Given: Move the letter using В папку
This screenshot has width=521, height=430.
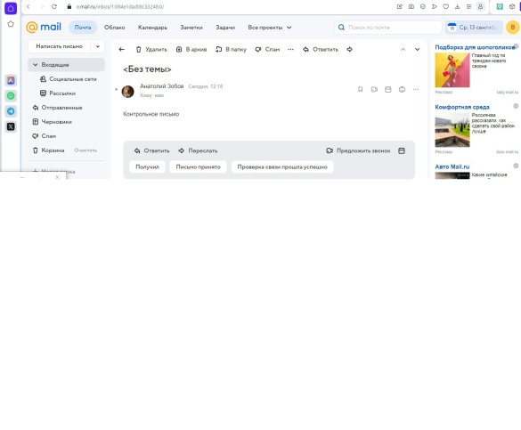Looking at the screenshot, I should tap(231, 50).
